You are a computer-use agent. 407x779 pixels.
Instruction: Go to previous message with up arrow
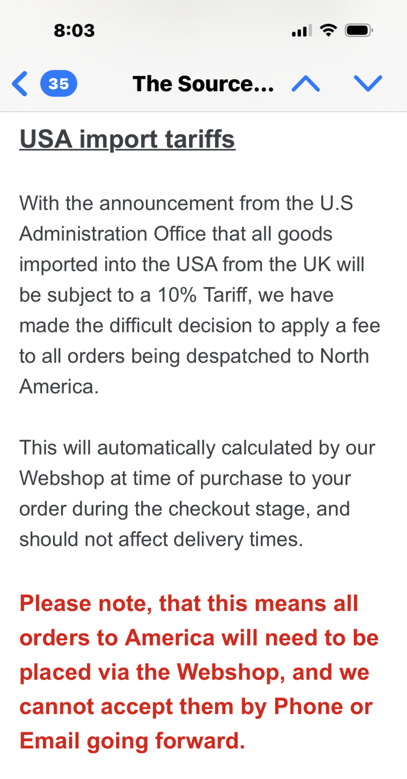click(305, 84)
